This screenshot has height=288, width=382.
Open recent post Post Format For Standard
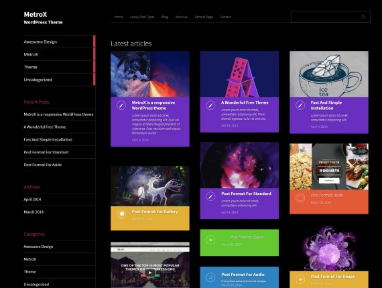pos(46,152)
